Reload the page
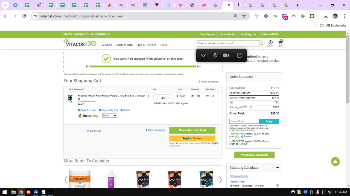350x196 pixels. [24, 16]
